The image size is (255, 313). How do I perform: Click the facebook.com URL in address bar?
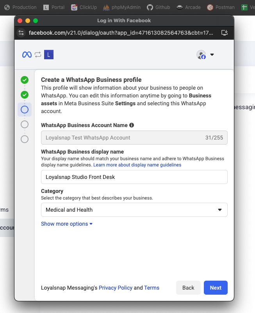click(x=121, y=32)
